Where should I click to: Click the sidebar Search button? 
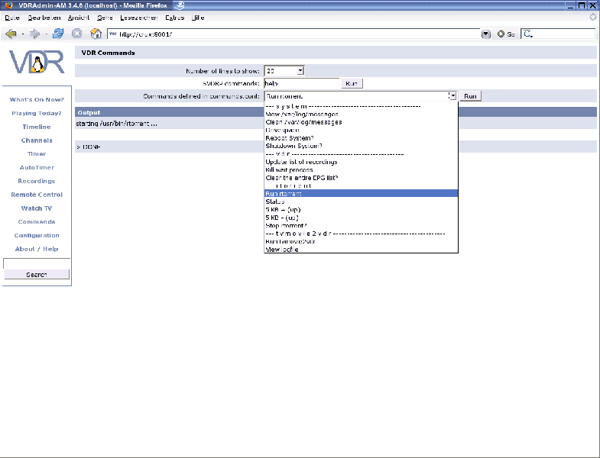[37, 274]
